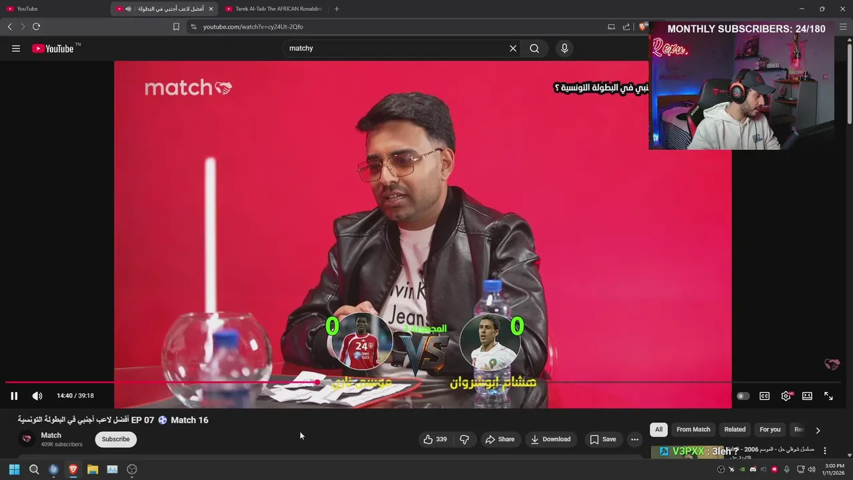Screen dimensions: 853x480
Task: Pause the video with the pause button
Action: pos(14,396)
